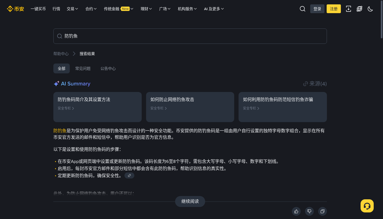Expand the 合约 dropdown menu

click(91, 9)
